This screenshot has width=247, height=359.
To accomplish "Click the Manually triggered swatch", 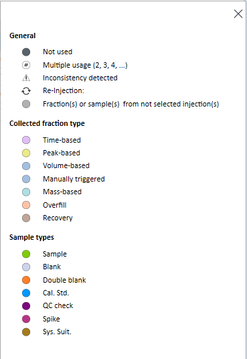I will click(26, 179).
